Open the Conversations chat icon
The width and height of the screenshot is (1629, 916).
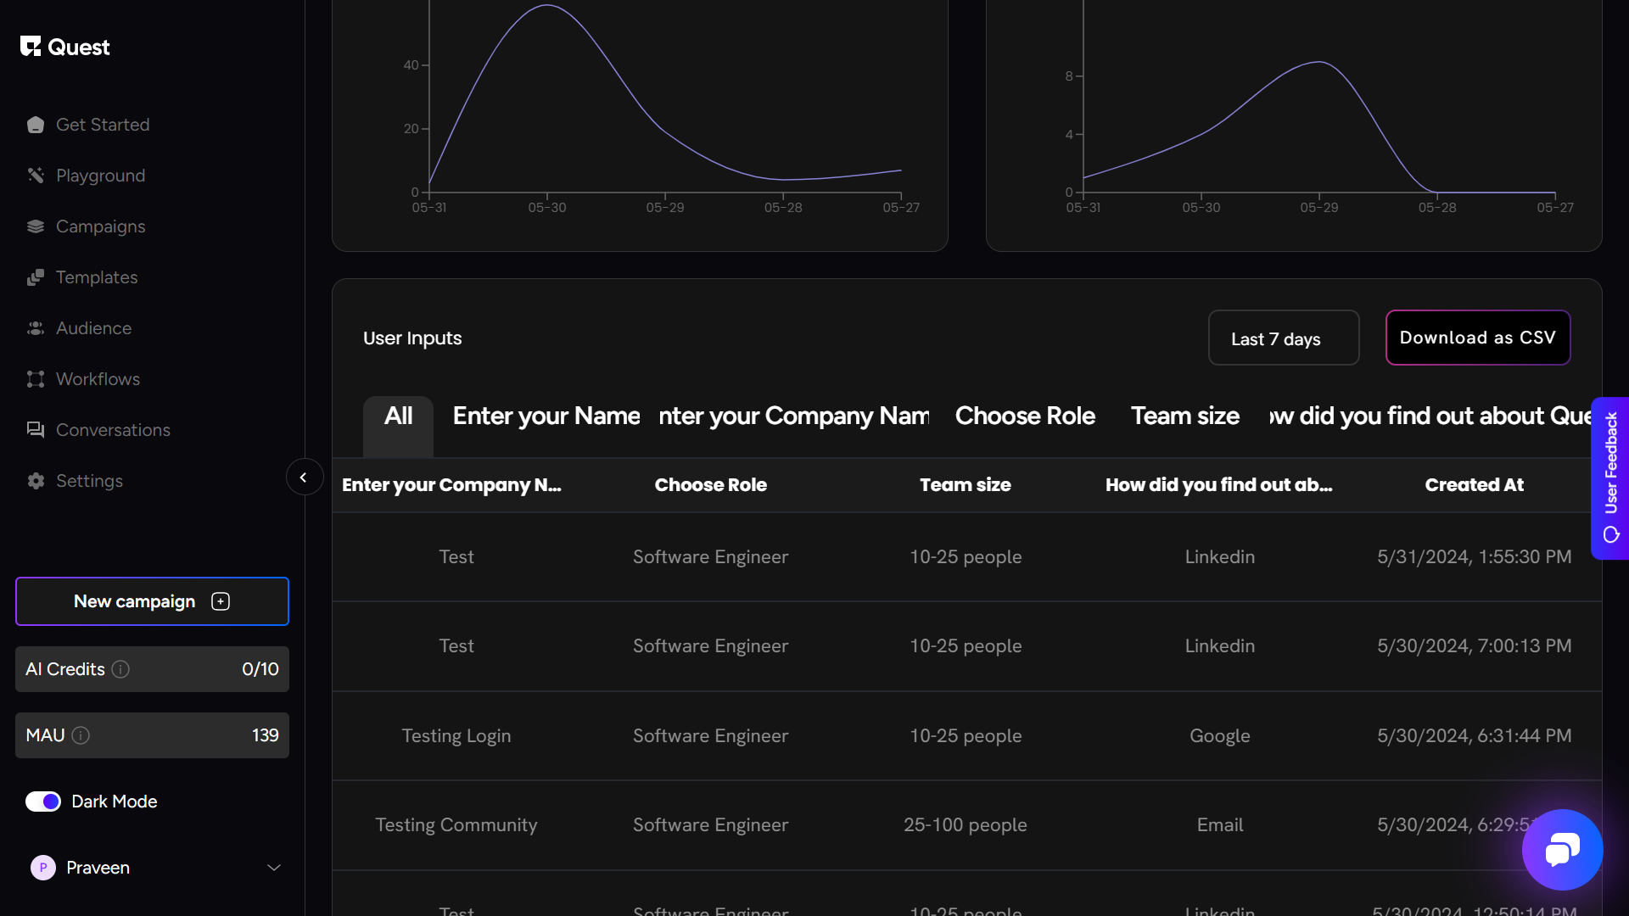point(36,430)
